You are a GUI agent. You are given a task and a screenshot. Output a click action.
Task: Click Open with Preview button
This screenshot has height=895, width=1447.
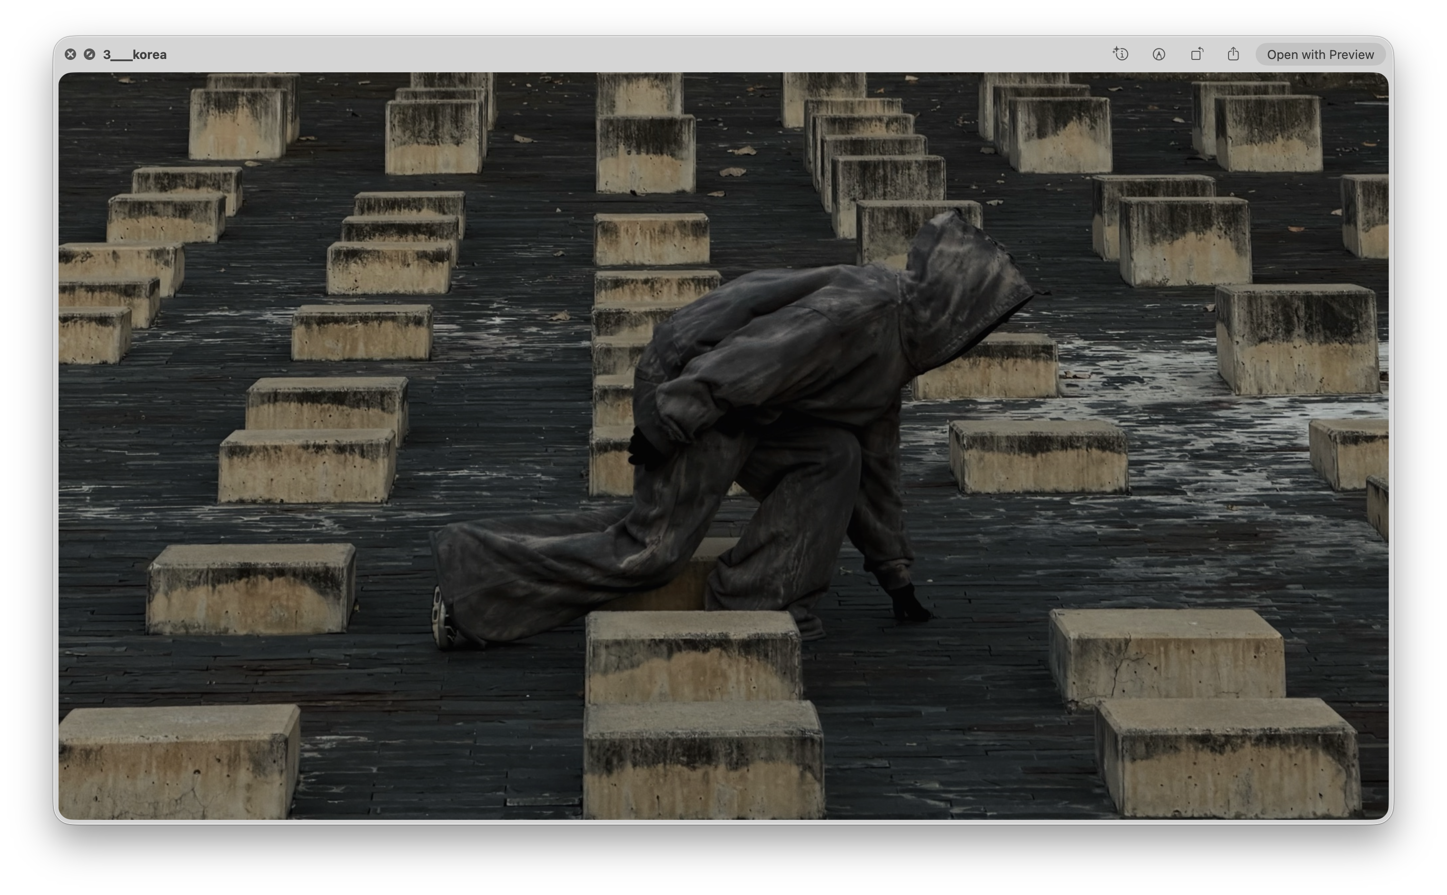coord(1319,55)
